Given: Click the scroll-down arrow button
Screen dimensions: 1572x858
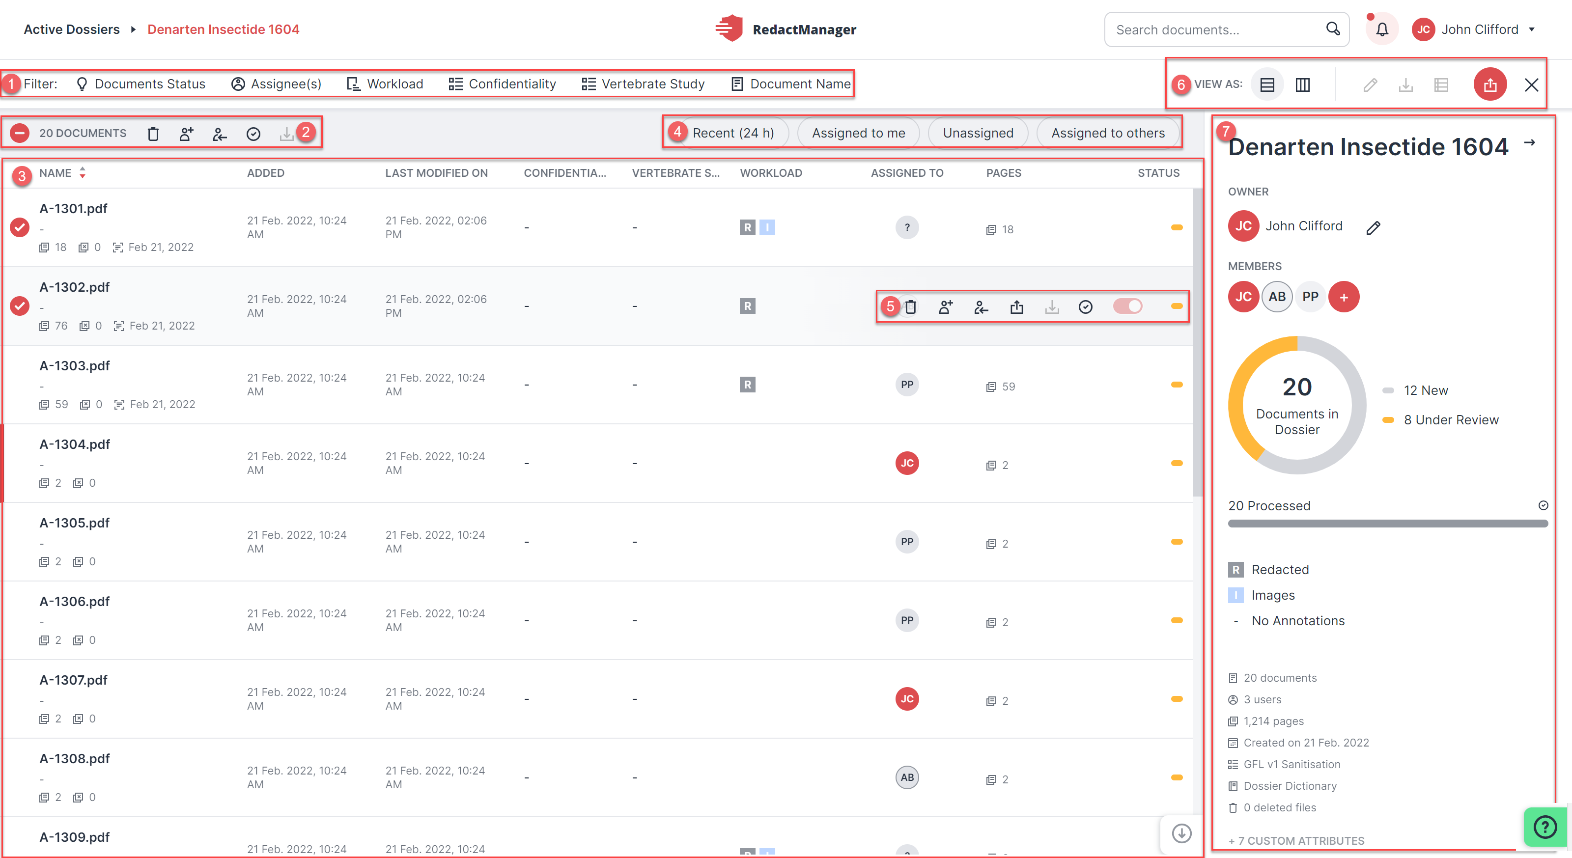Looking at the screenshot, I should 1181,833.
